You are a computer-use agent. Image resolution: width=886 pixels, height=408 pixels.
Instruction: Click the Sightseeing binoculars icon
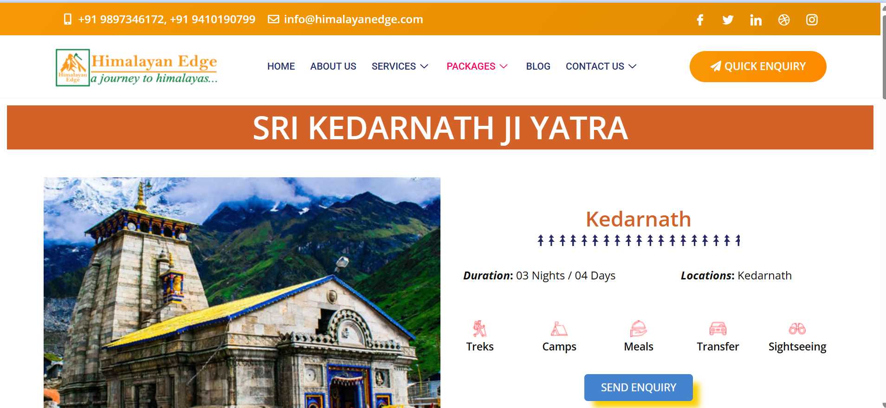pos(797,329)
